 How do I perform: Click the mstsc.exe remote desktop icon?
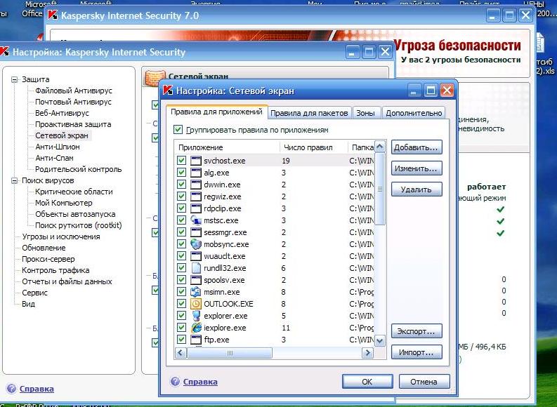196,220
